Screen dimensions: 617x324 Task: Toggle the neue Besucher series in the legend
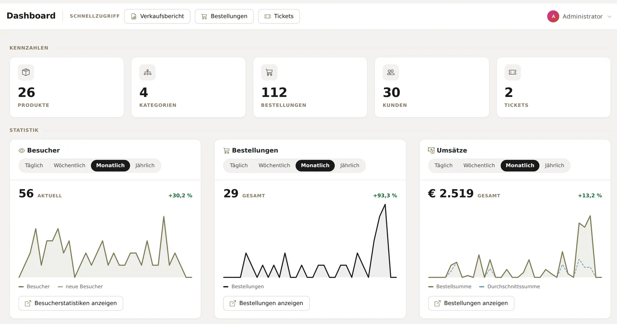pos(80,287)
